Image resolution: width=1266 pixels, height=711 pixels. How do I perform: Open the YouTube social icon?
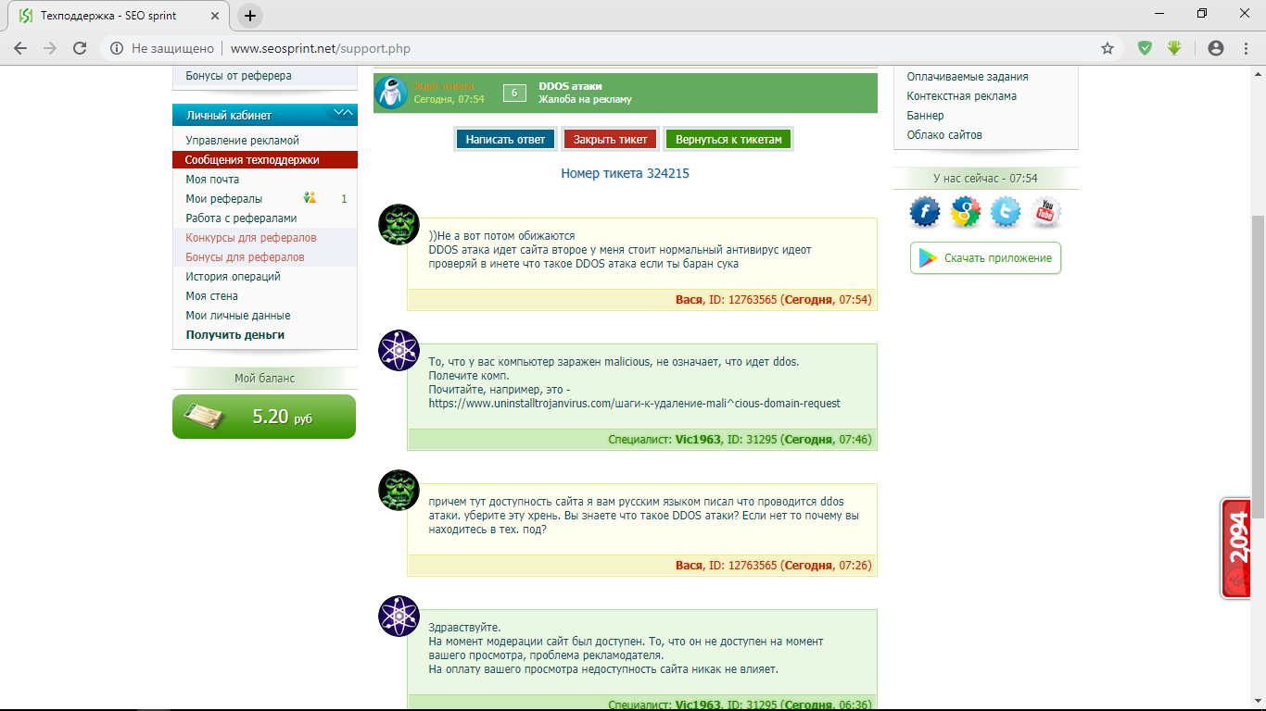[1046, 212]
